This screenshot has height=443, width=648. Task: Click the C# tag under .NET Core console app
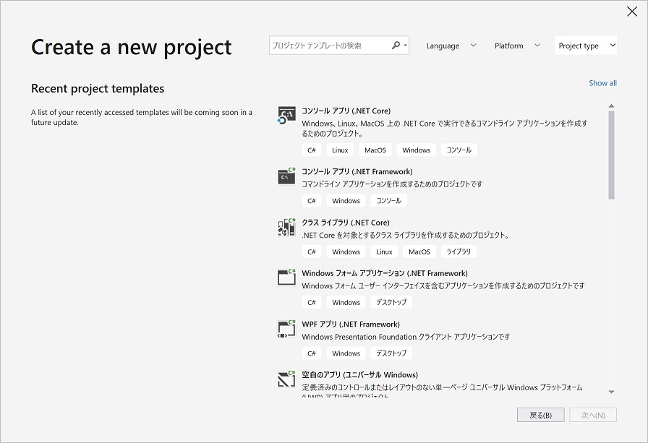(x=312, y=150)
